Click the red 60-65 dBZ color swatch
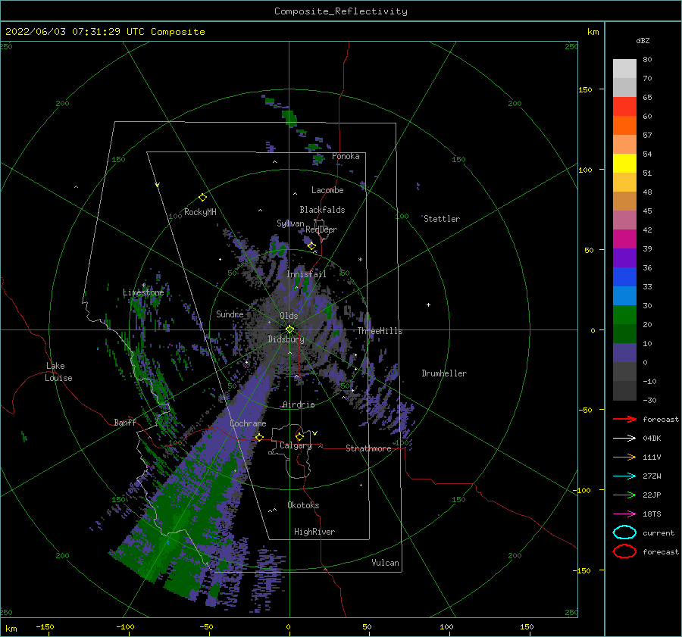Viewport: 682px width, 637px height. (x=624, y=107)
